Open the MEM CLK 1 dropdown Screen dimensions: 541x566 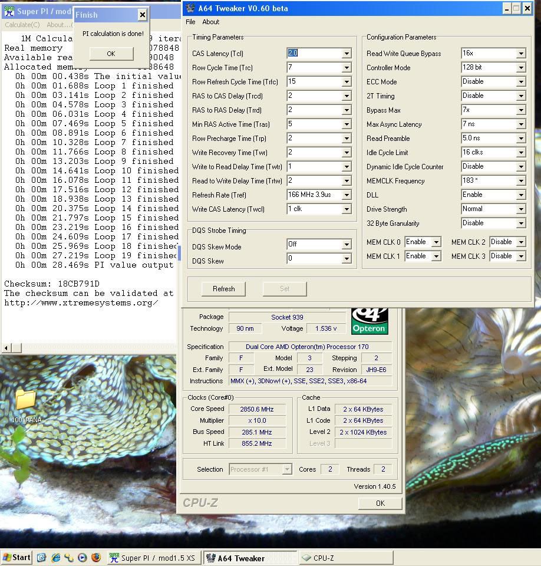436,256
